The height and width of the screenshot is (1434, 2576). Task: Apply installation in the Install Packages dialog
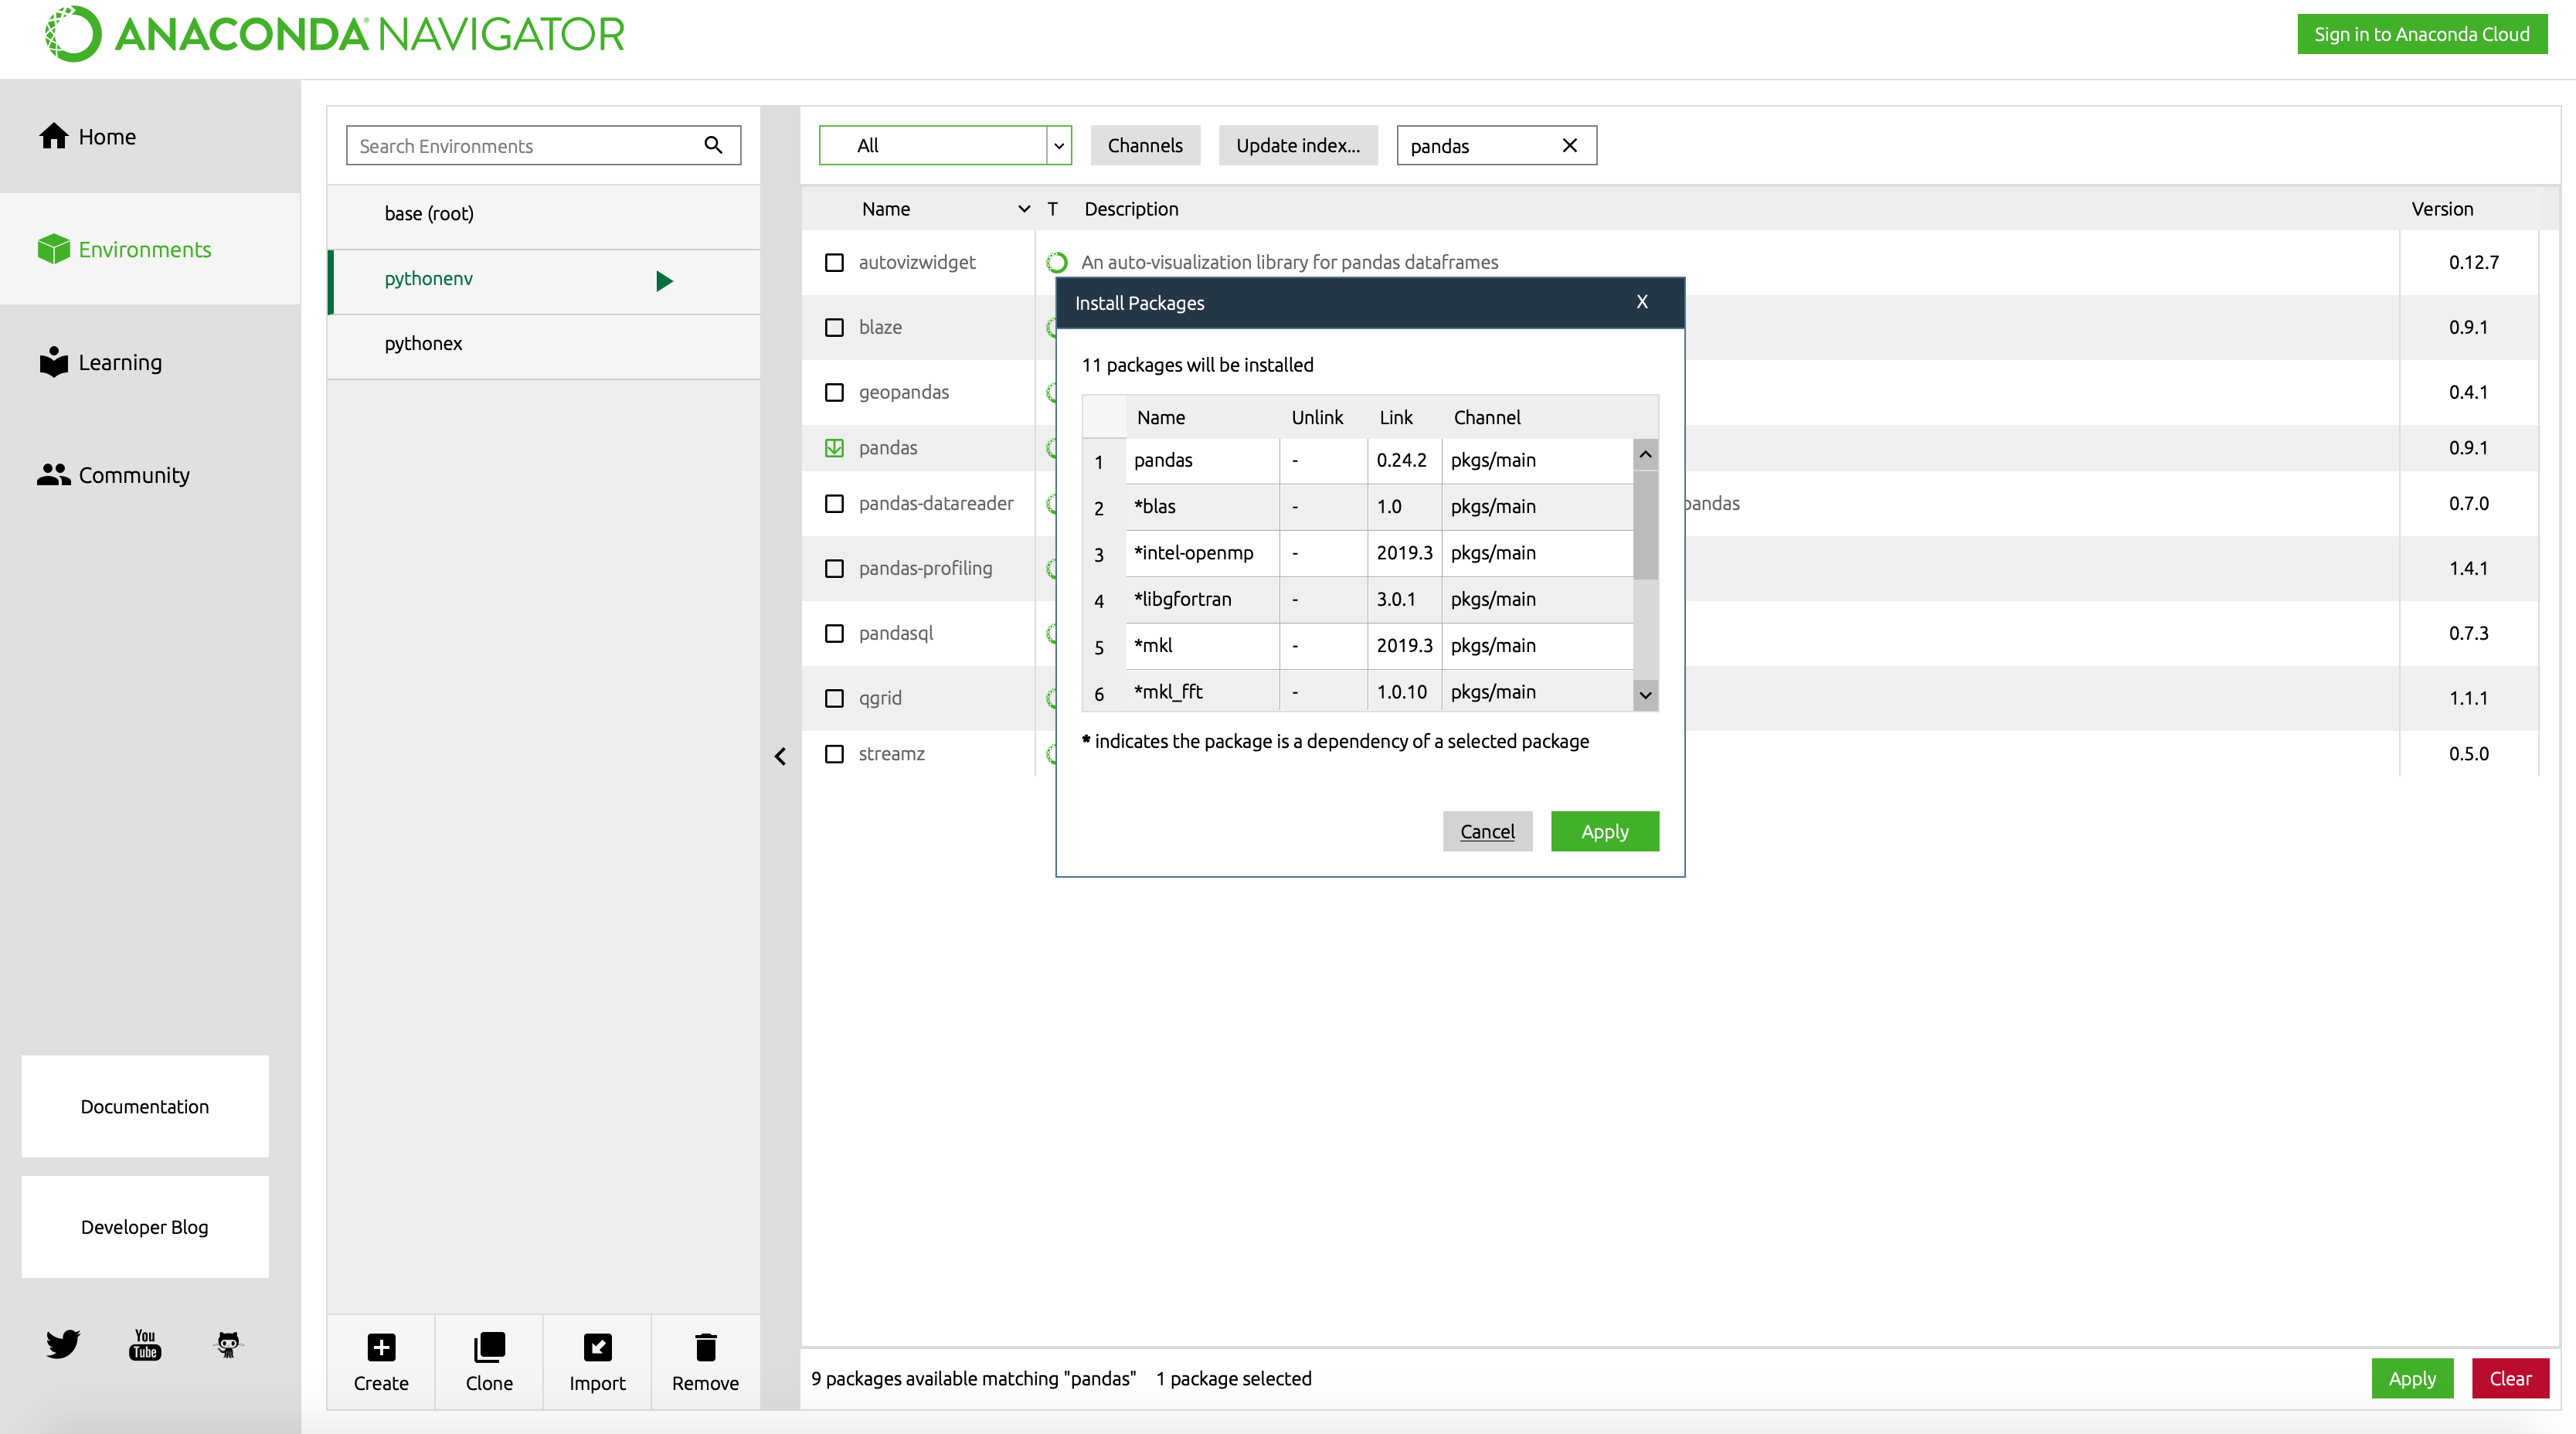click(1605, 831)
